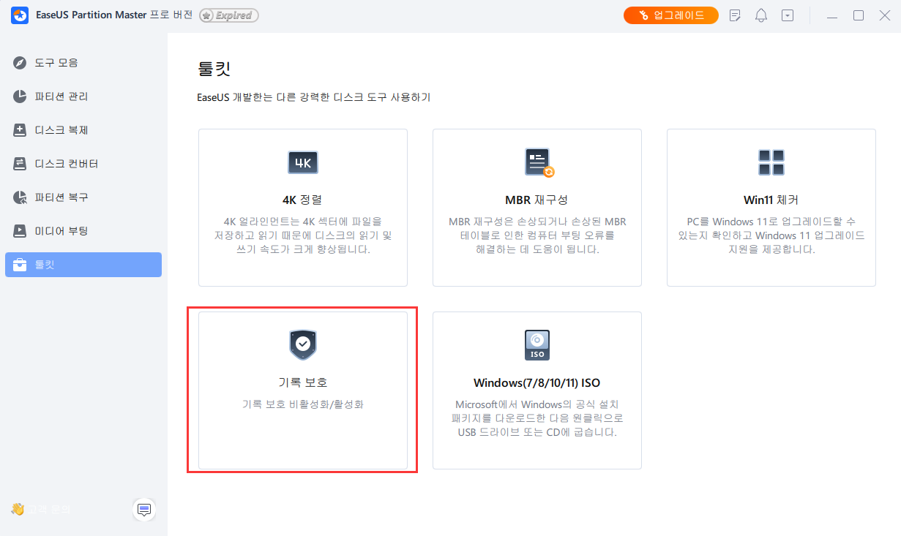This screenshot has width=901, height=536.
Task: Open the Windows(7/8/10/11) ISO title
Action: point(537,382)
